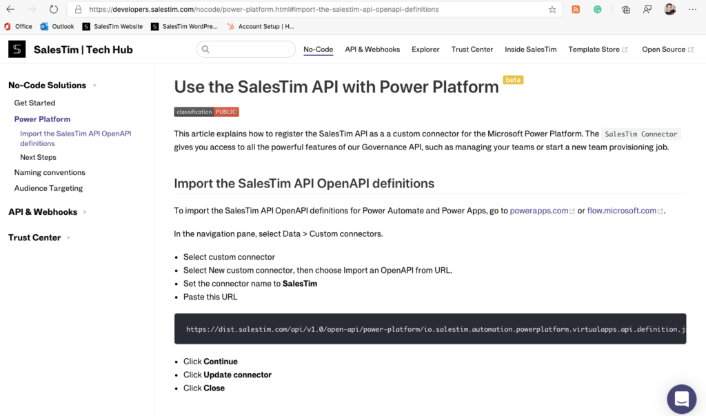The width and height of the screenshot is (706, 416).
Task: Expand the API & Webhooks sidebar section
Action: tap(48, 212)
